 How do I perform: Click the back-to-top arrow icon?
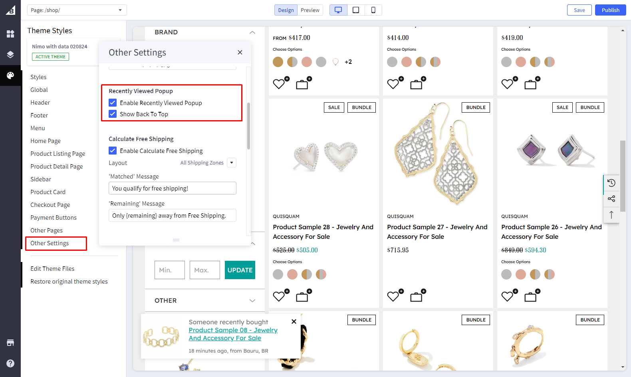(611, 215)
